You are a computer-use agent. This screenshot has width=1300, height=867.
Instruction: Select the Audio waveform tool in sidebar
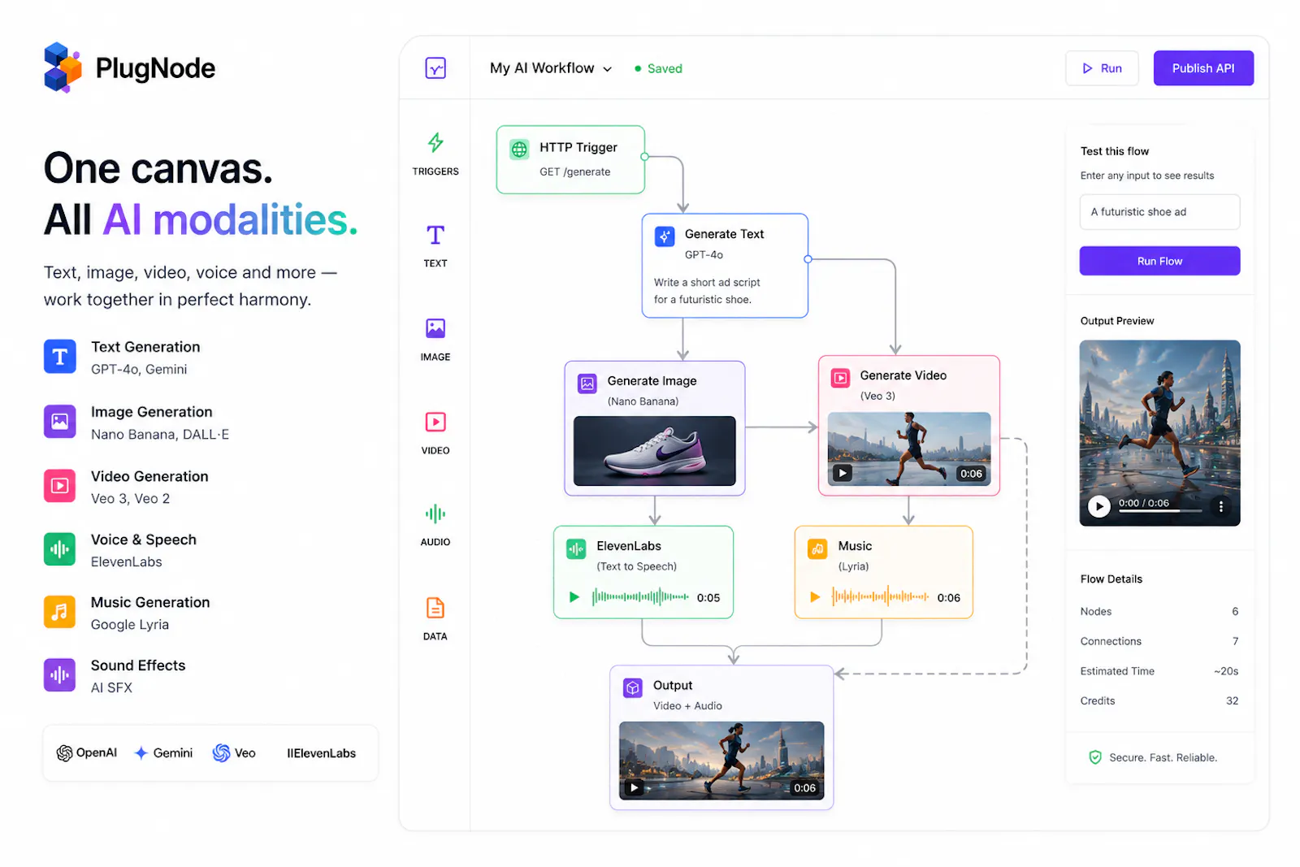[435, 514]
